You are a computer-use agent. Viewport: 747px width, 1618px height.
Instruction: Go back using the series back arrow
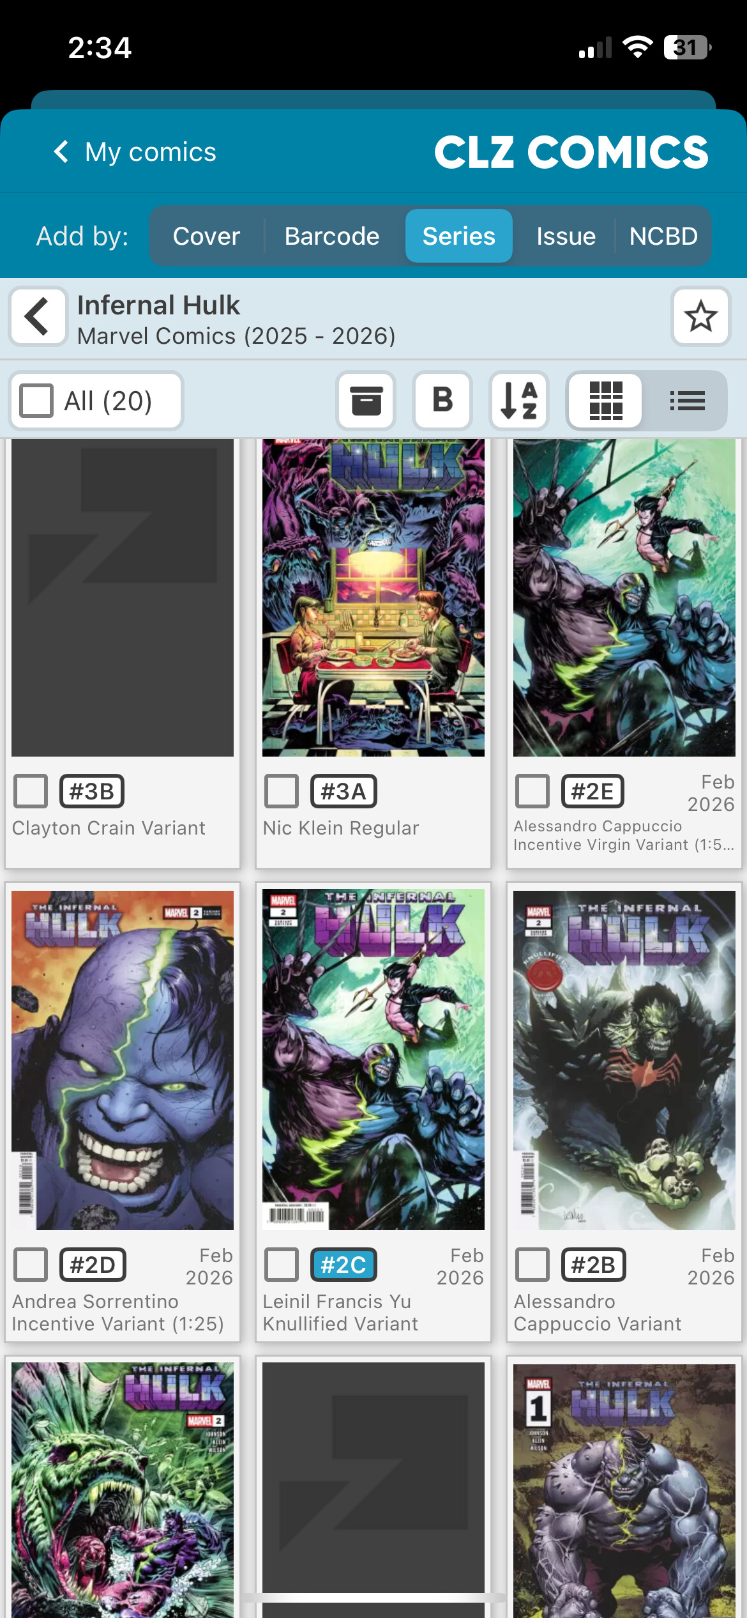coord(38,316)
